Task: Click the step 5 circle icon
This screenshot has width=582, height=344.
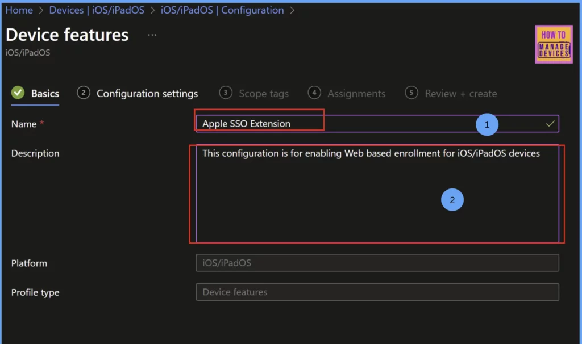Action: pos(411,93)
